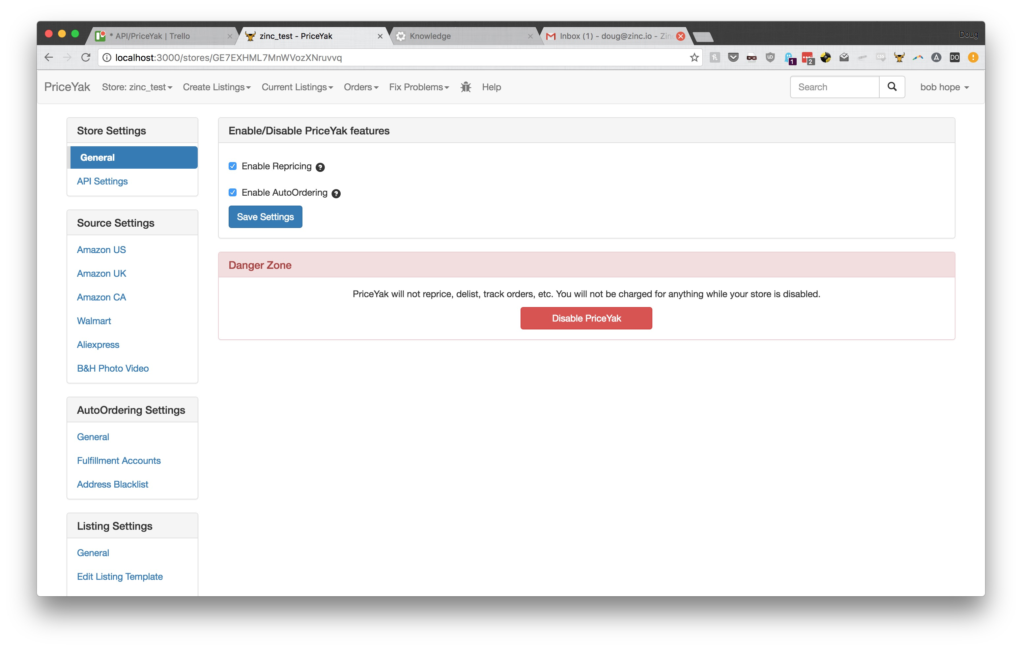Open help tooltip beside Enable Repricing
The height and width of the screenshot is (649, 1022).
tap(320, 167)
